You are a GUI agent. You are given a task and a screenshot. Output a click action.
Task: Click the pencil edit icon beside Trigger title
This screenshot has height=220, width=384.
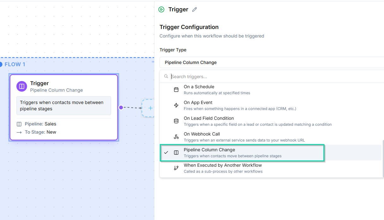tap(195, 9)
